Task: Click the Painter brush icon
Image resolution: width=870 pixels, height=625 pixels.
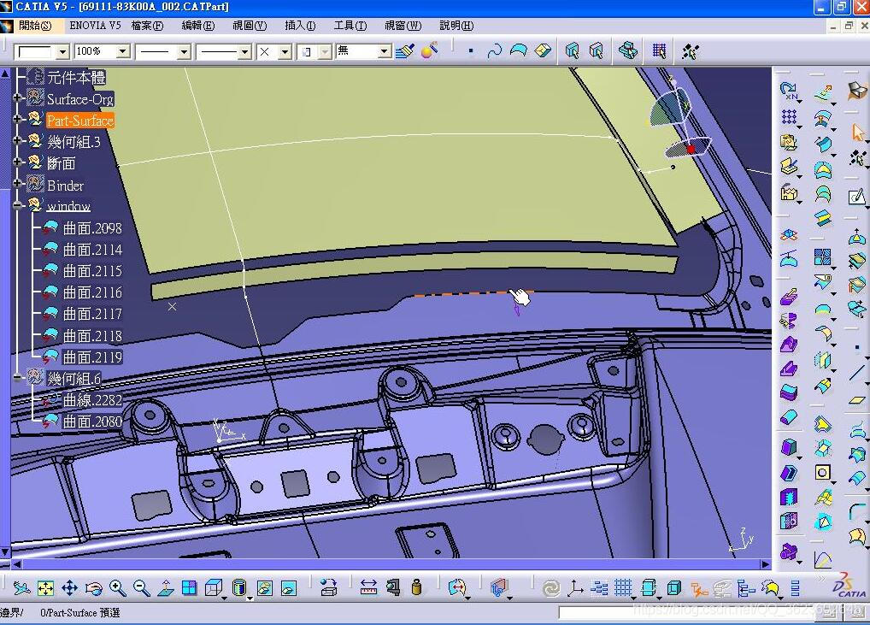Action: pyautogui.click(x=405, y=51)
